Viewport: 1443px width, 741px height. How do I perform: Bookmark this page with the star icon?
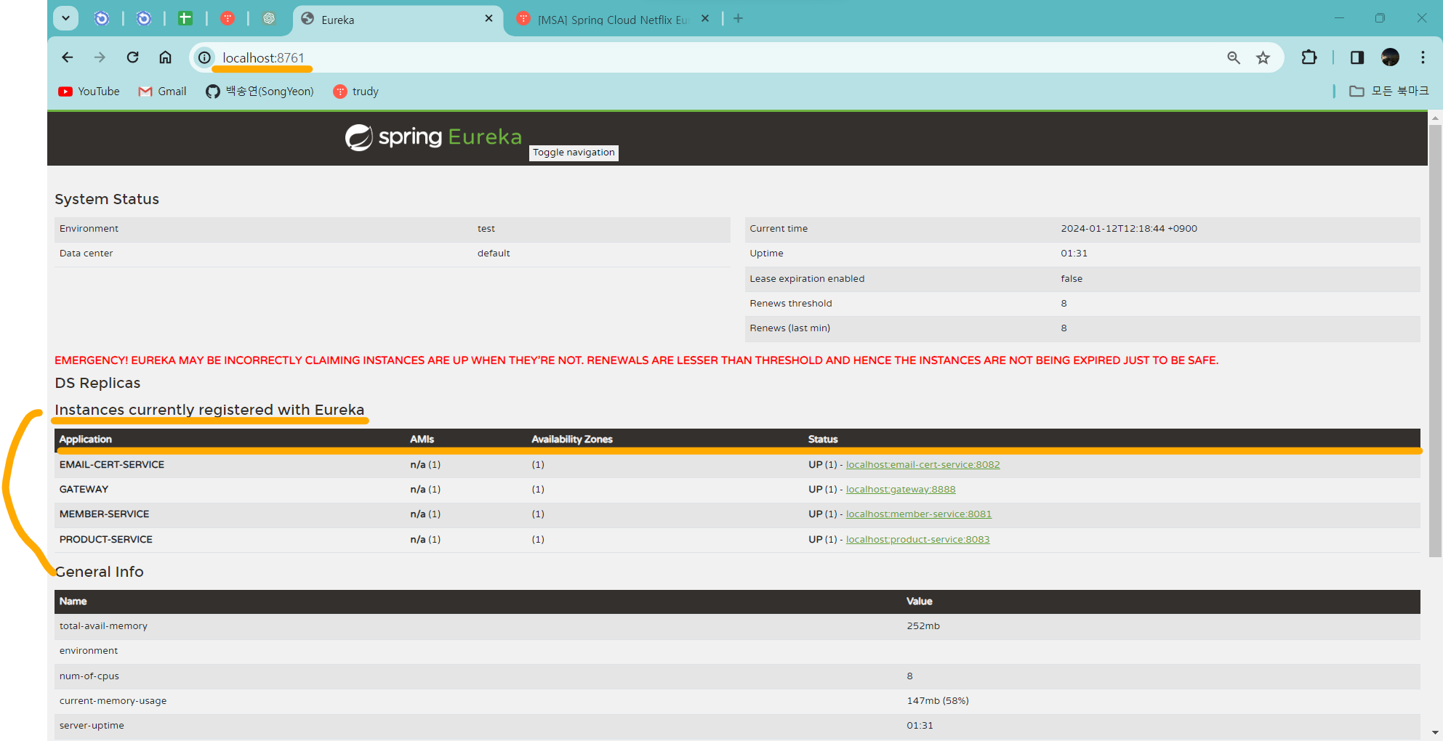point(1263,57)
